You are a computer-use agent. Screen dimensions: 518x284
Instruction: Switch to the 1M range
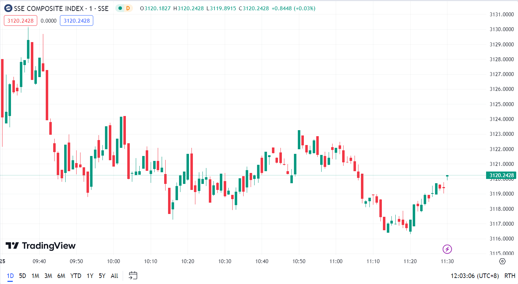[35, 276]
